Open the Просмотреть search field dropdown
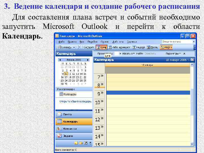Viewport: 204px width, 153px height. 120,54
